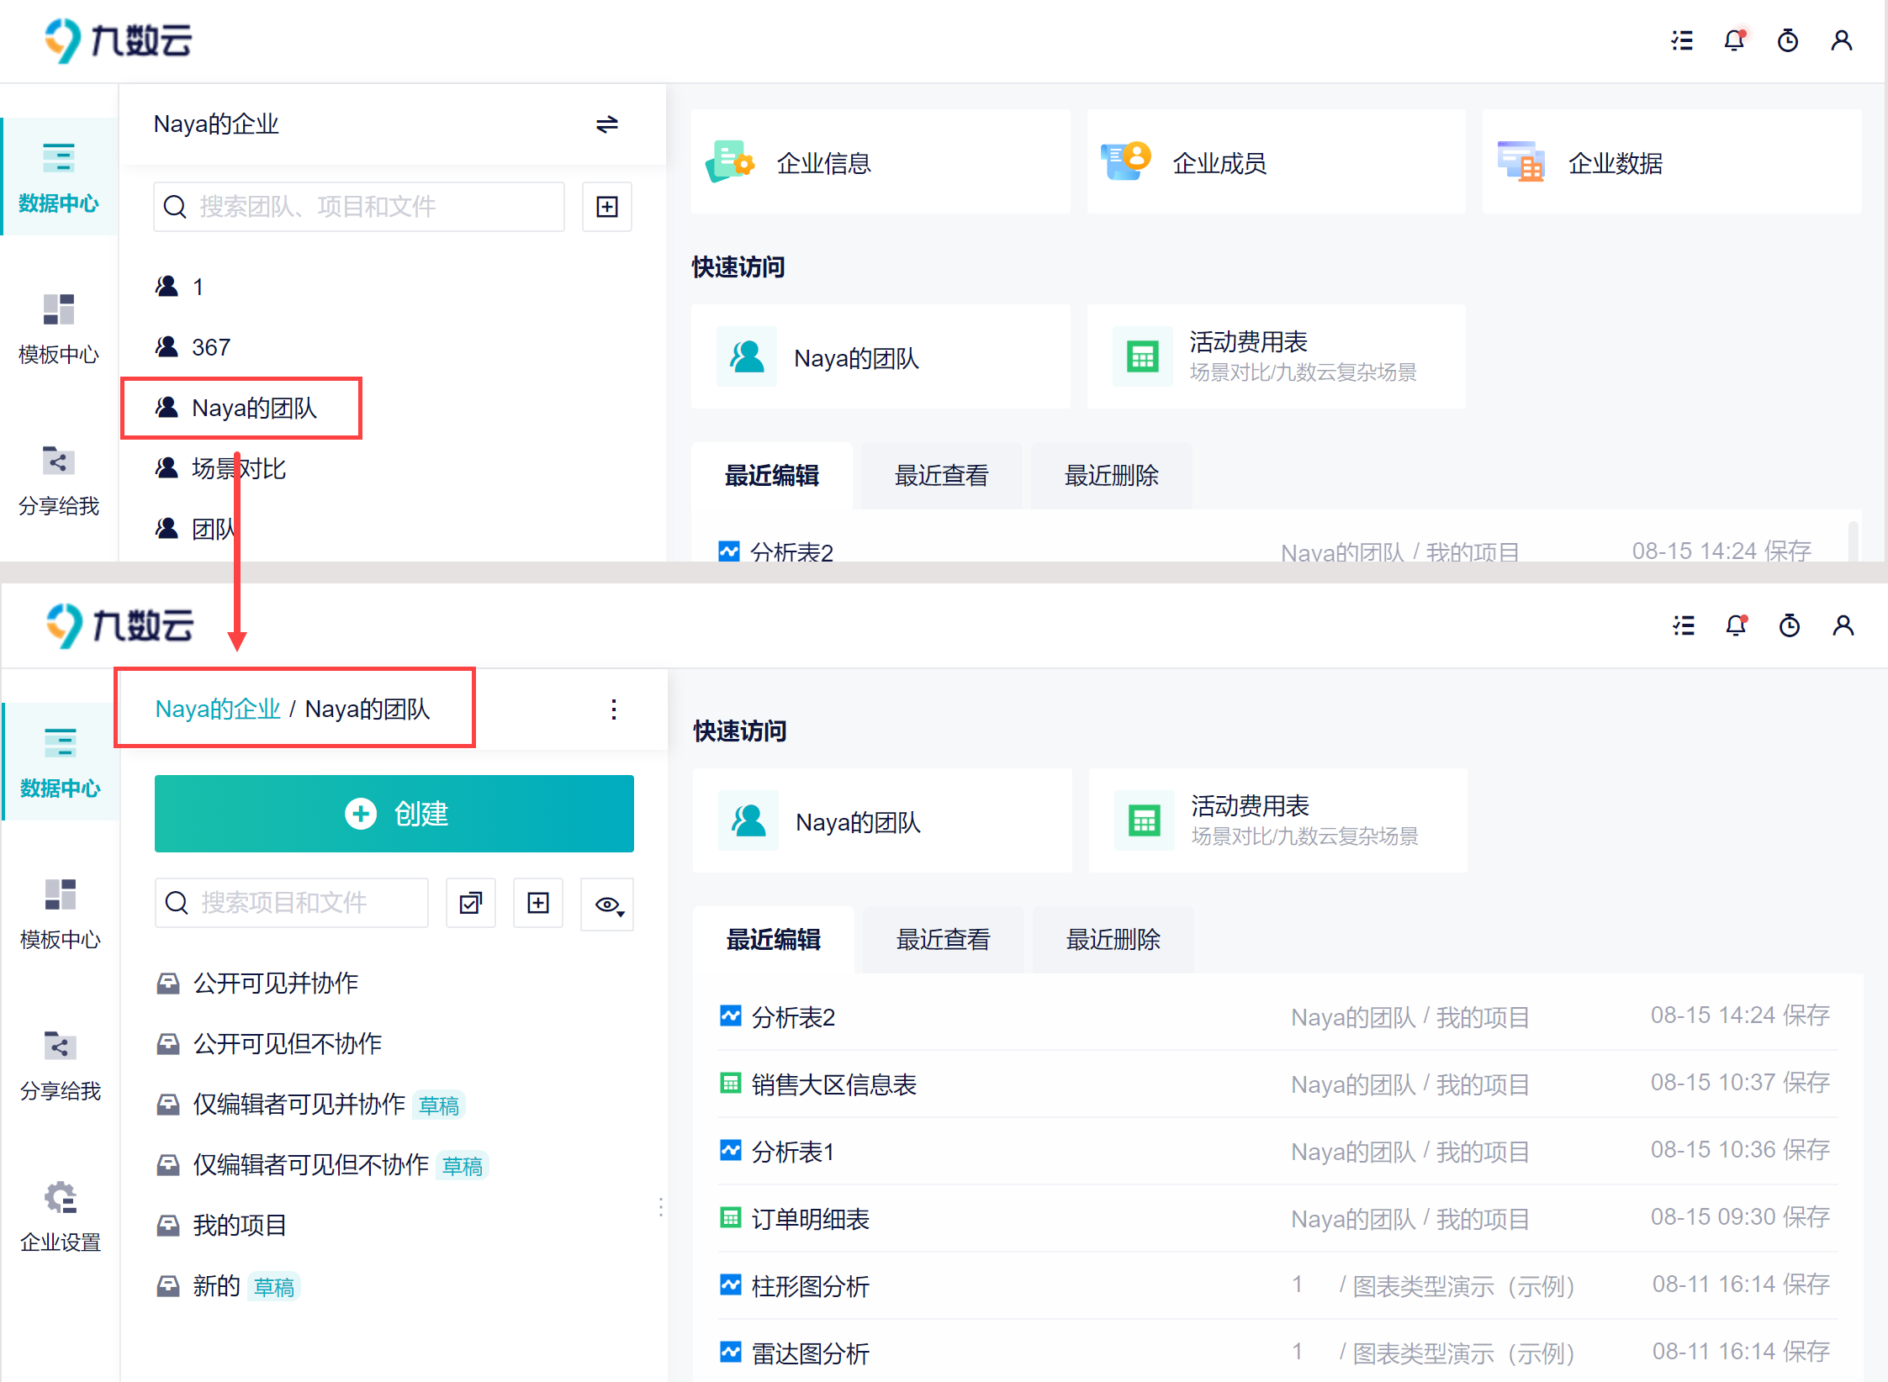Click the sidebar resize handle dots beside 我的项目
Screen dimensions: 1888x1382
(661, 1208)
